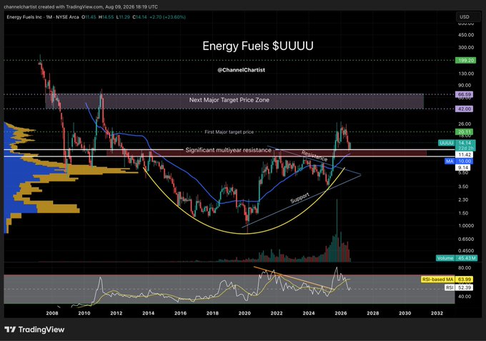Click the 90.00 price axis tick
Image resolution: width=486 pixels, height=341 pixels.
tap(465, 85)
